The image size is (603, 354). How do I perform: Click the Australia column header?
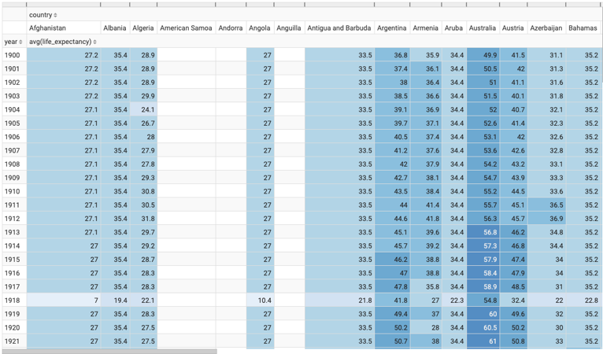coord(482,28)
